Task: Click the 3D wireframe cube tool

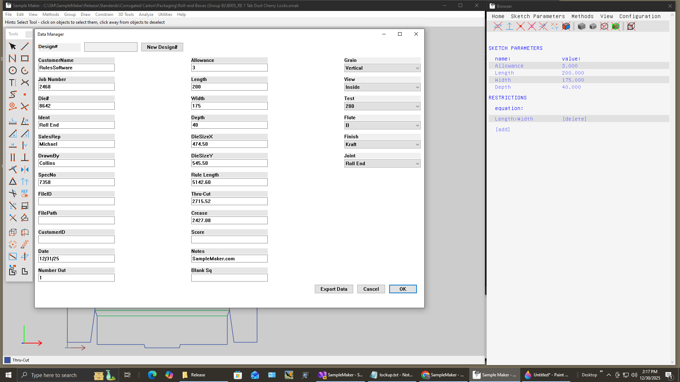Action: (12, 232)
